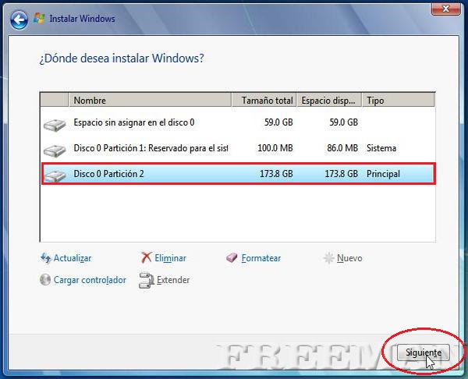Sort by the Tamaño total column header
Image resolution: width=468 pixels, height=379 pixels.
coord(264,101)
